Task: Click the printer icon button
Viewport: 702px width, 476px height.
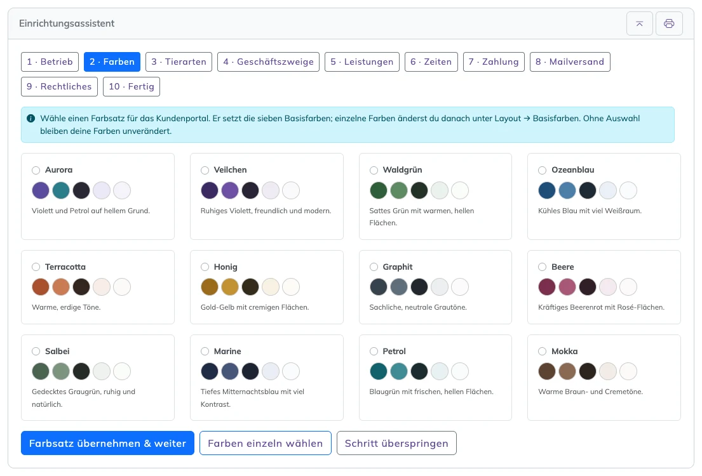Action: click(669, 23)
